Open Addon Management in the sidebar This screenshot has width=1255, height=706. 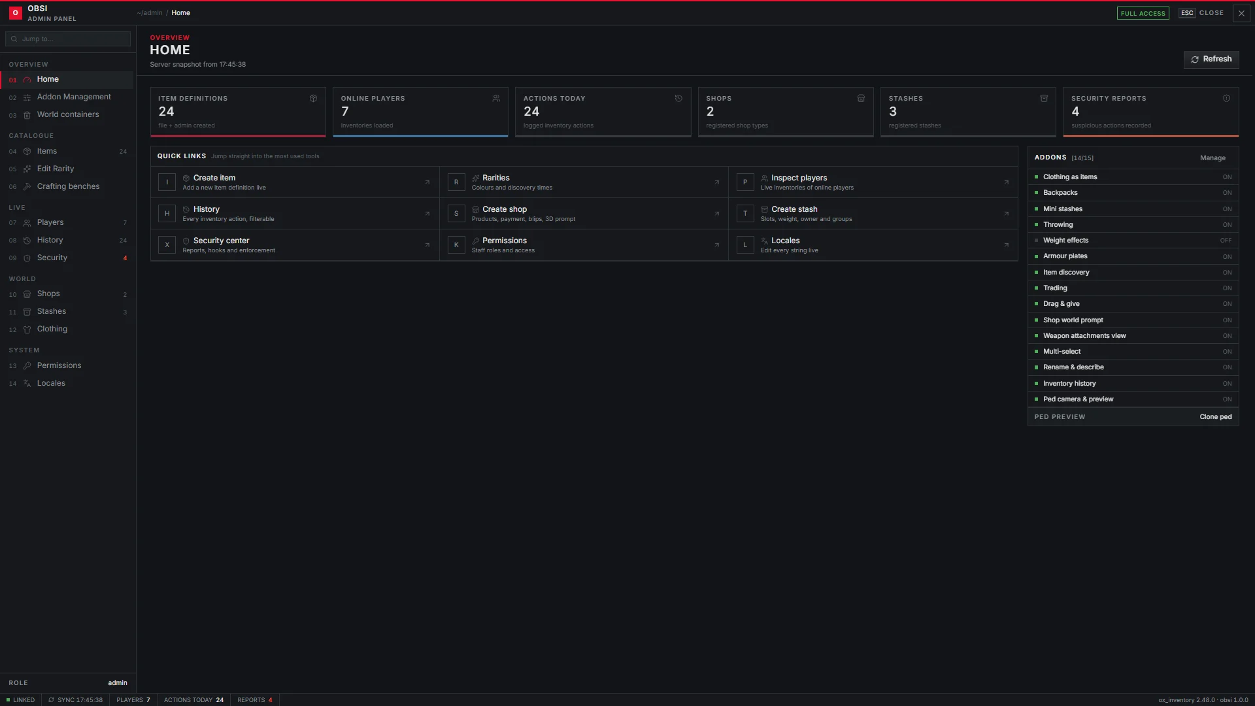[x=67, y=97]
